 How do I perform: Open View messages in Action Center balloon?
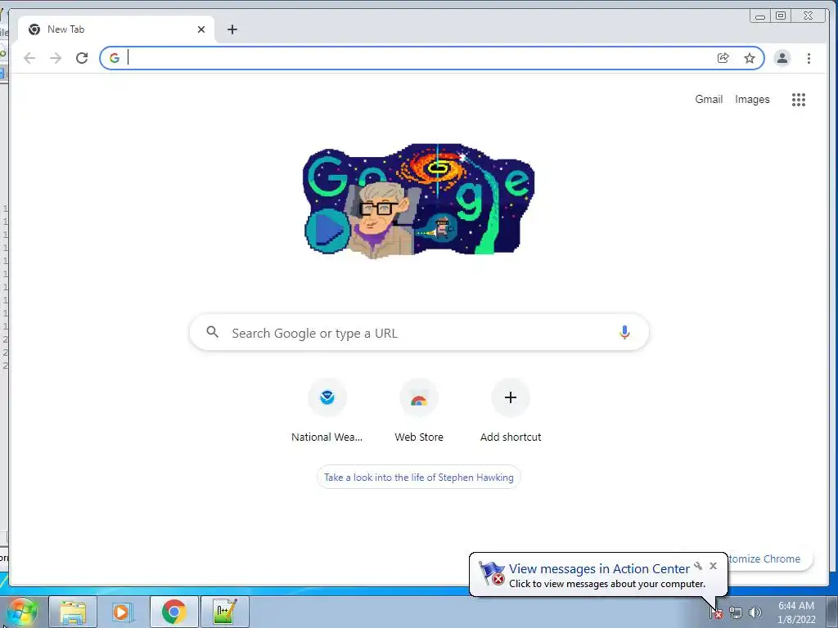[598, 569]
